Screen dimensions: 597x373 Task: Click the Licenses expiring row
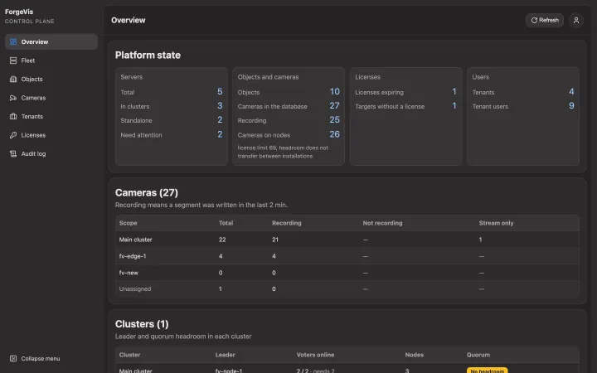pyautogui.click(x=405, y=92)
